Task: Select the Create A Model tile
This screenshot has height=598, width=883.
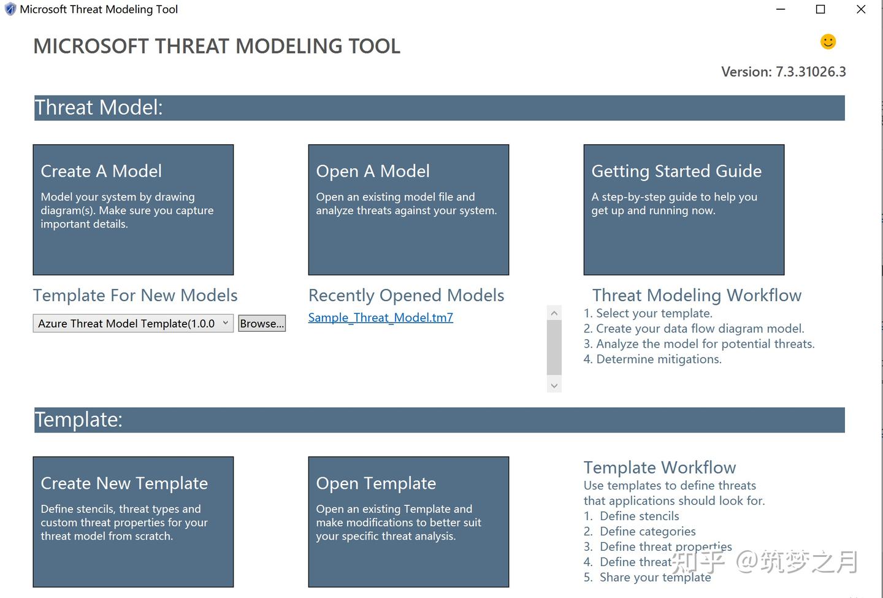Action: tap(133, 209)
